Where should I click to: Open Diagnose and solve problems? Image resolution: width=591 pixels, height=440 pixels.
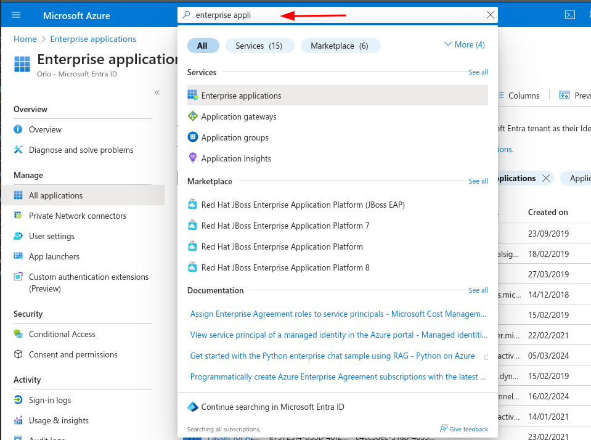click(x=81, y=150)
